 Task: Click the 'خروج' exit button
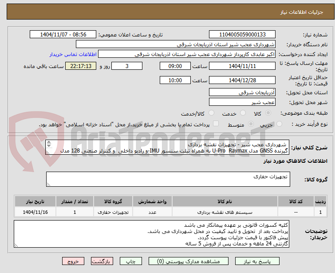tap(73, 261)
